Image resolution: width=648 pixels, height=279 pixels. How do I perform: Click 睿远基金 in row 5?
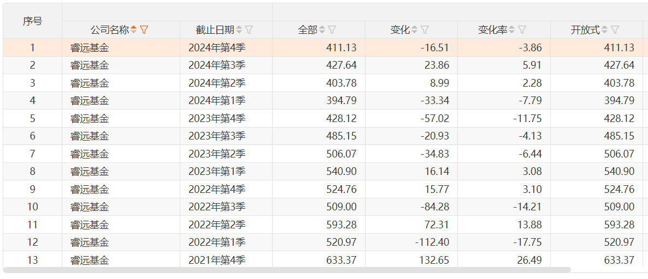(x=90, y=118)
